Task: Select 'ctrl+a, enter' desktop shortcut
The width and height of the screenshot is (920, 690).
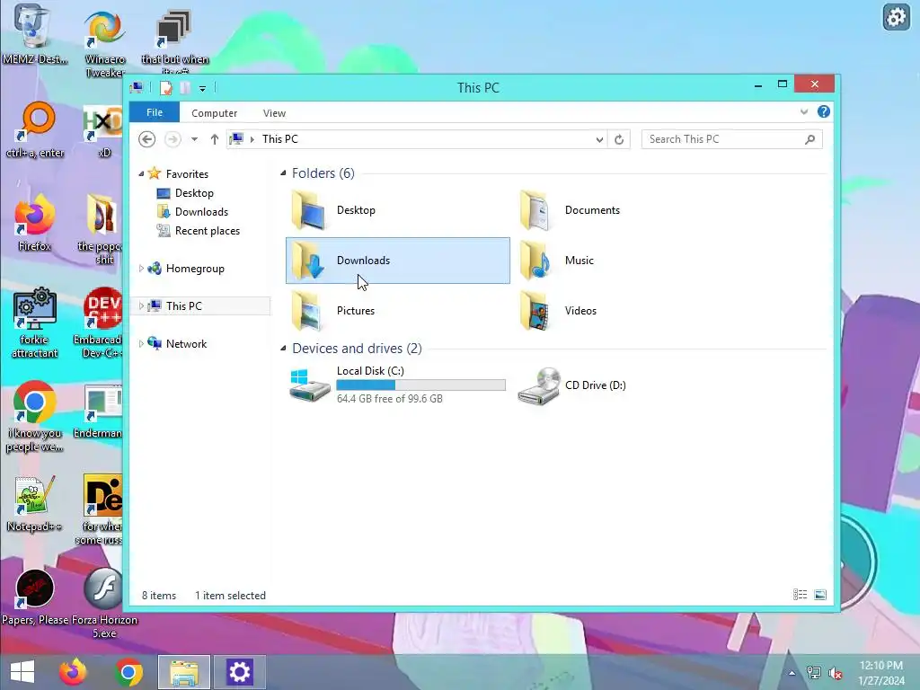Action: click(x=35, y=130)
